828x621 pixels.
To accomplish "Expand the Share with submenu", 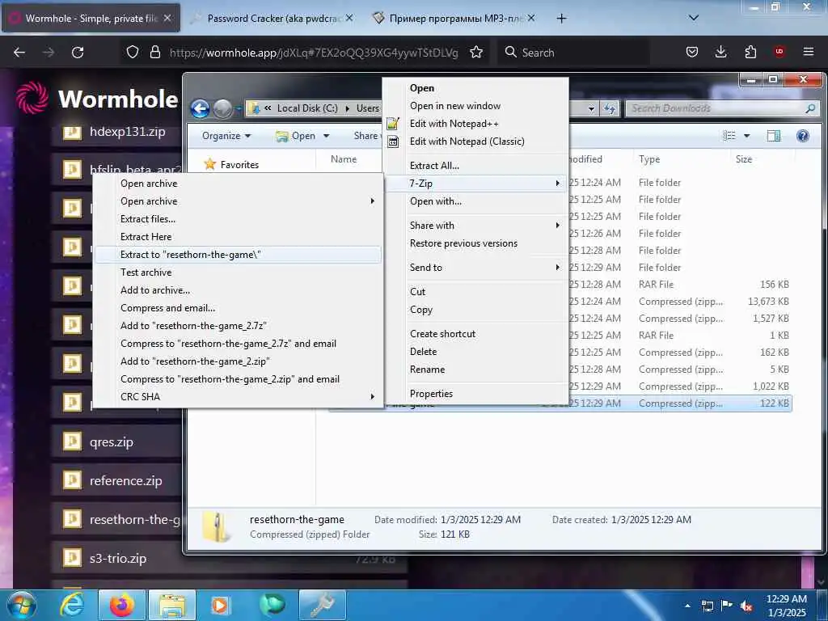I will coord(475,226).
